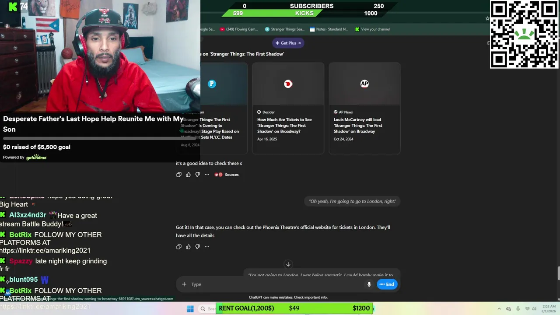Click the QR code overlay

[x=524, y=34]
